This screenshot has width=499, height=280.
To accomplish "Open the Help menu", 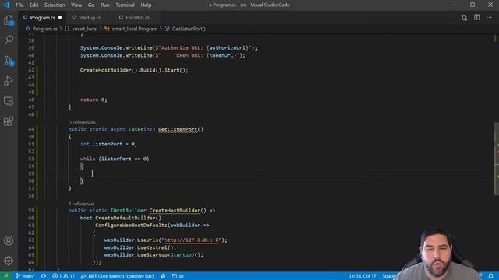I will coord(146,5).
